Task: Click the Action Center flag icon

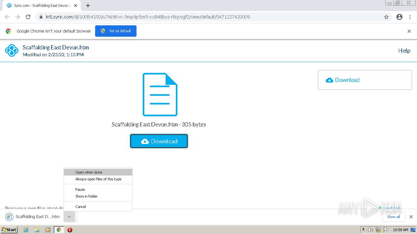Action: pyautogui.click(x=386, y=230)
